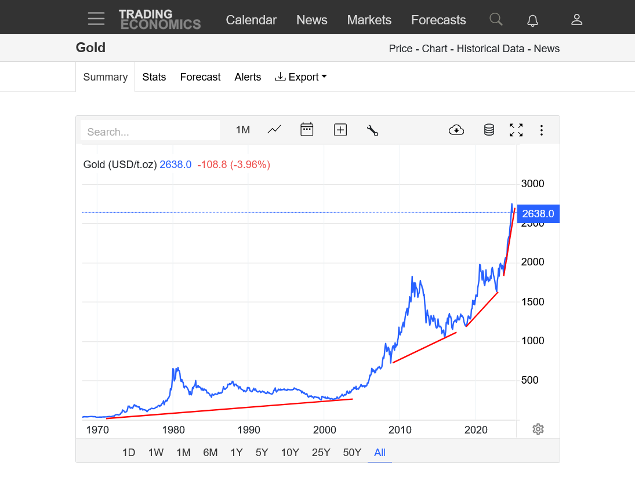Add comparison with plus box icon
This screenshot has height=492, width=635.
(x=340, y=130)
